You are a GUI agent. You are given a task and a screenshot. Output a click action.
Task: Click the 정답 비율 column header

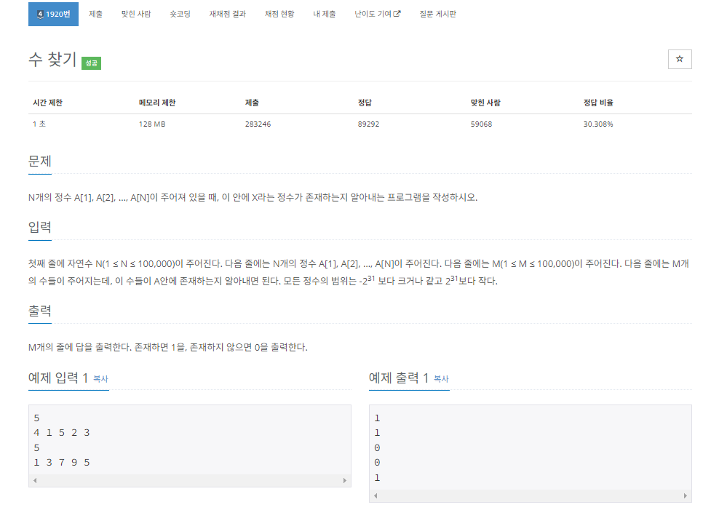598,103
